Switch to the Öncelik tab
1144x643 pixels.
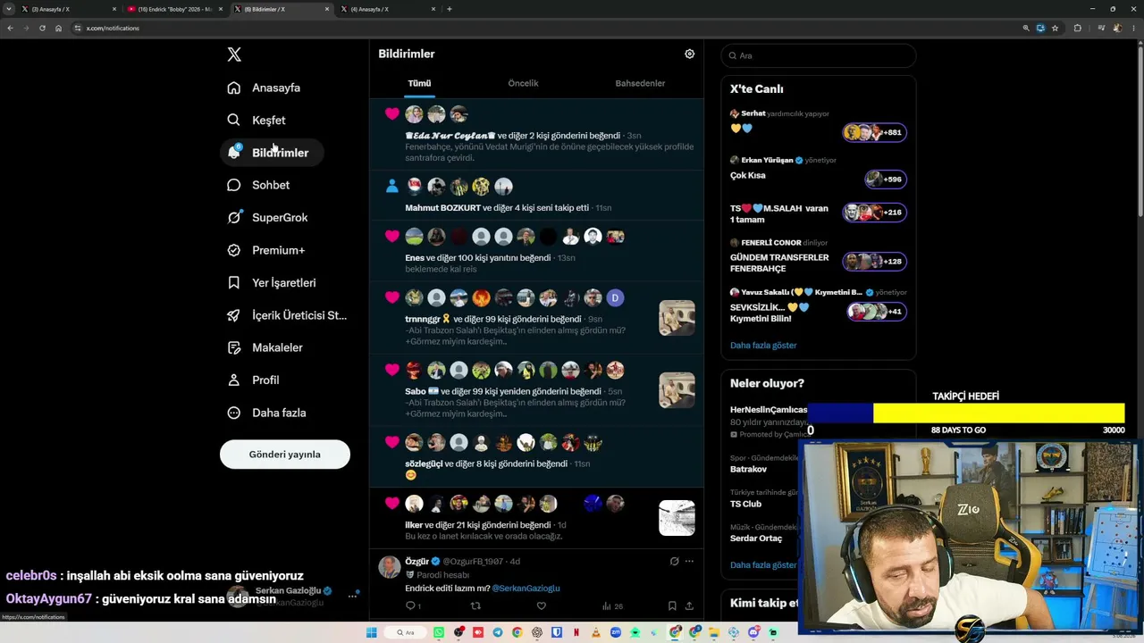tap(523, 83)
